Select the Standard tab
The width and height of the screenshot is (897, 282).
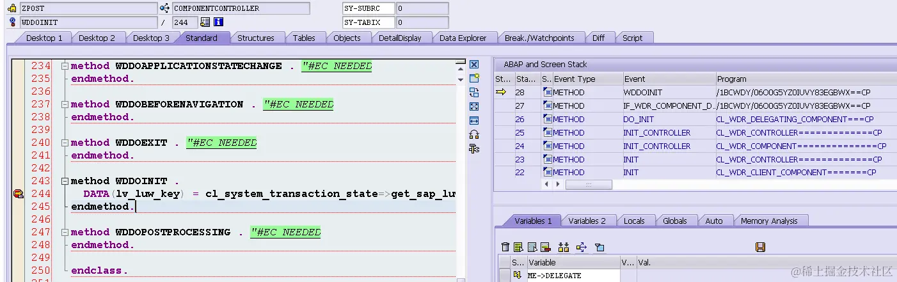(202, 38)
